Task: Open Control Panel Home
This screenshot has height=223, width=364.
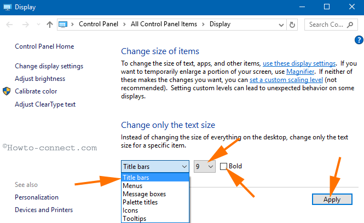Action: [44, 46]
